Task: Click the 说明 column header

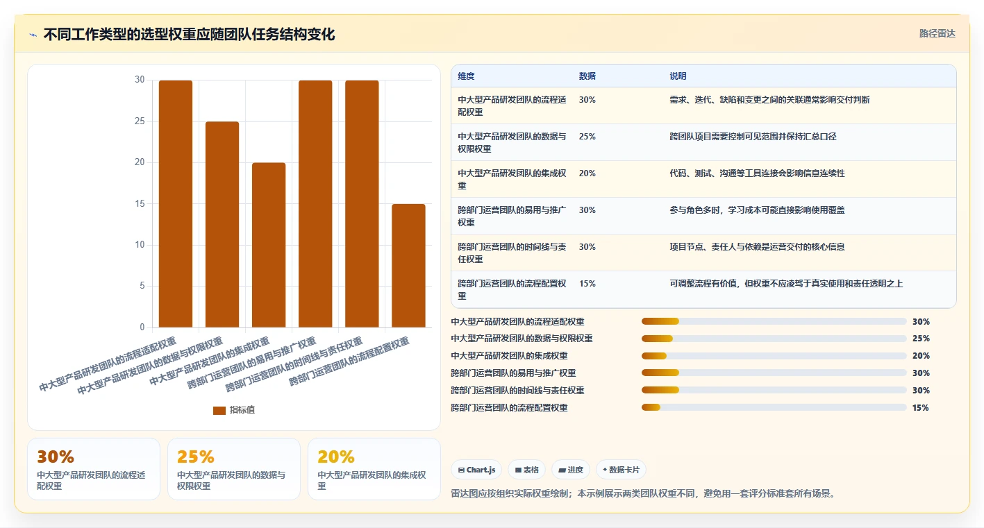Action: pyautogui.click(x=678, y=76)
